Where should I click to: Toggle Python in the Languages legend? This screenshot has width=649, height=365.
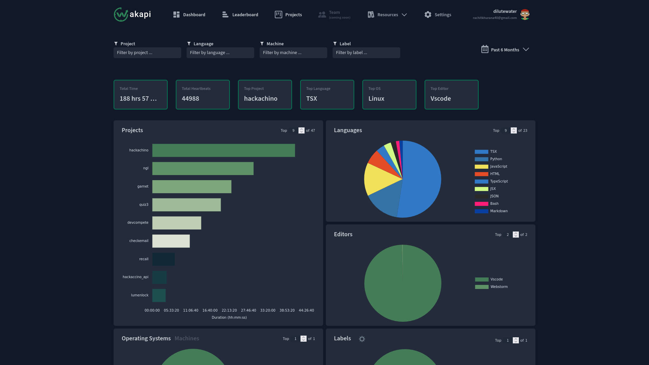pos(496,159)
